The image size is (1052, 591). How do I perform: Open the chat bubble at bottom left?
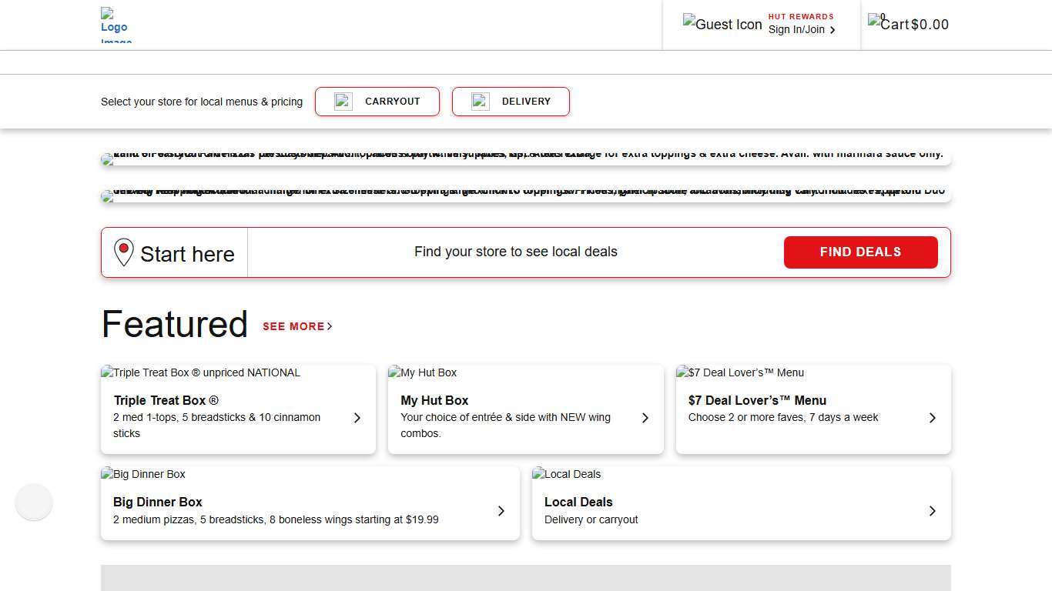tap(33, 502)
